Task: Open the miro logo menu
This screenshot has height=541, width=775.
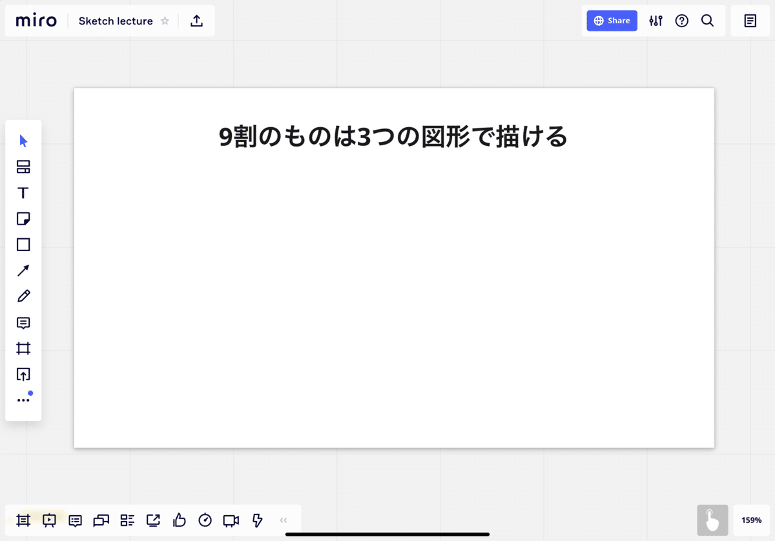Action: click(36, 20)
